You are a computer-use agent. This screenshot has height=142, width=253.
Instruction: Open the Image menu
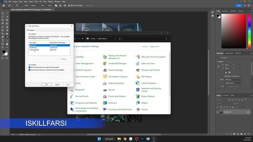pos(15,2)
